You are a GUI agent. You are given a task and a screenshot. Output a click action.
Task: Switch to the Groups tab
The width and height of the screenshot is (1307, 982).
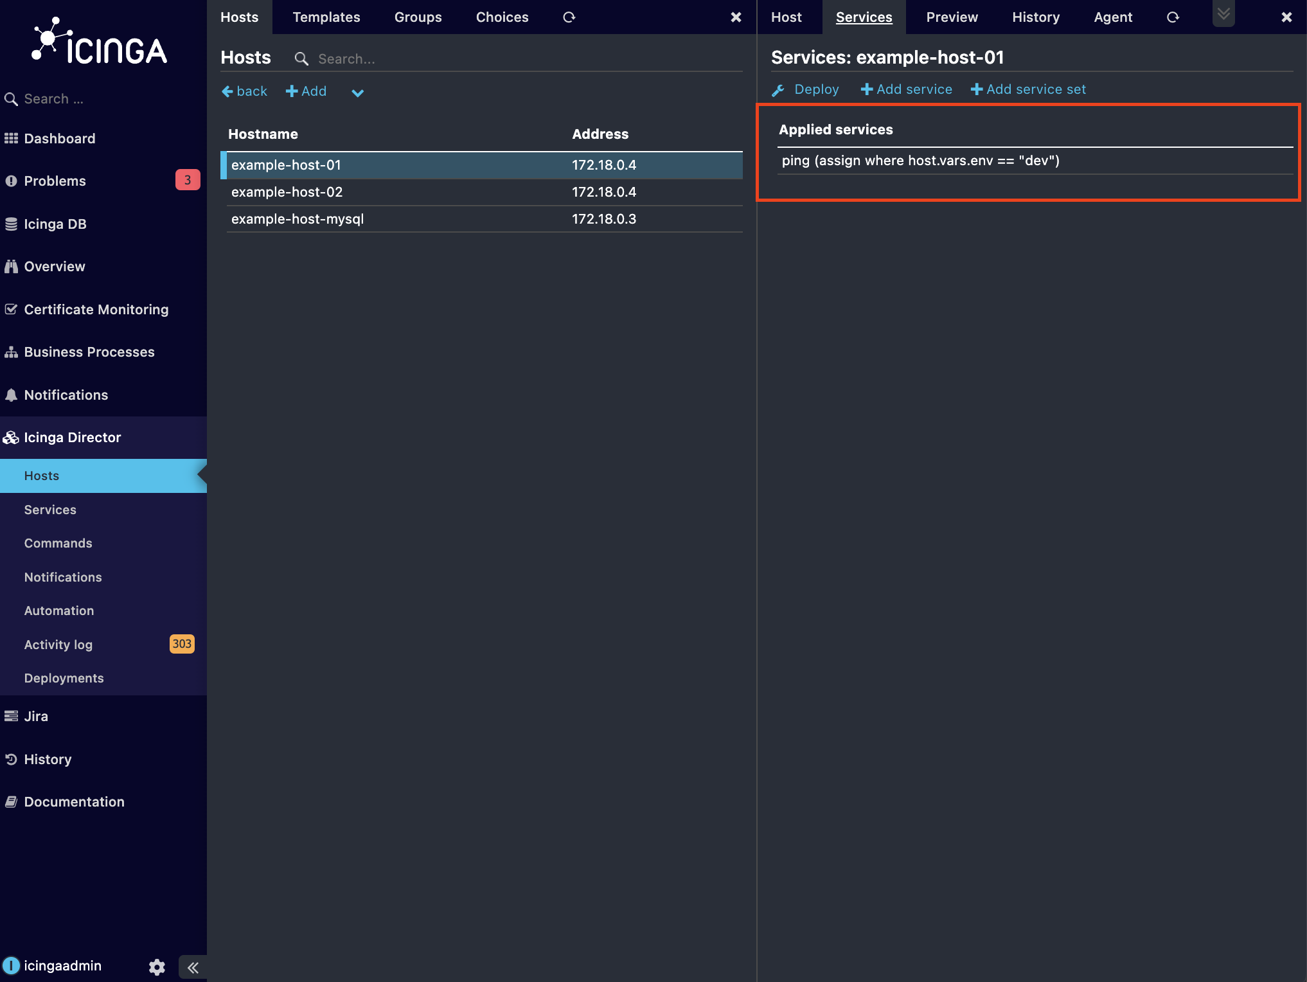click(418, 17)
